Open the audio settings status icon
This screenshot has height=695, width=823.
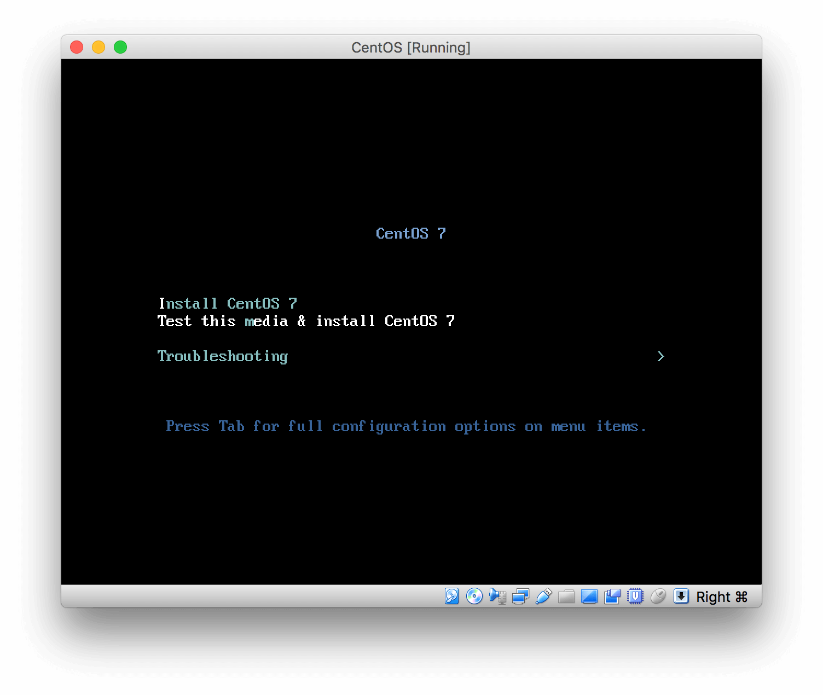(497, 596)
